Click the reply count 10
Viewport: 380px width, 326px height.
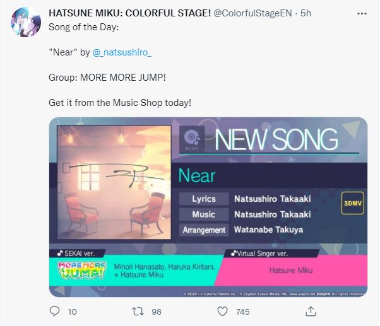(x=72, y=311)
